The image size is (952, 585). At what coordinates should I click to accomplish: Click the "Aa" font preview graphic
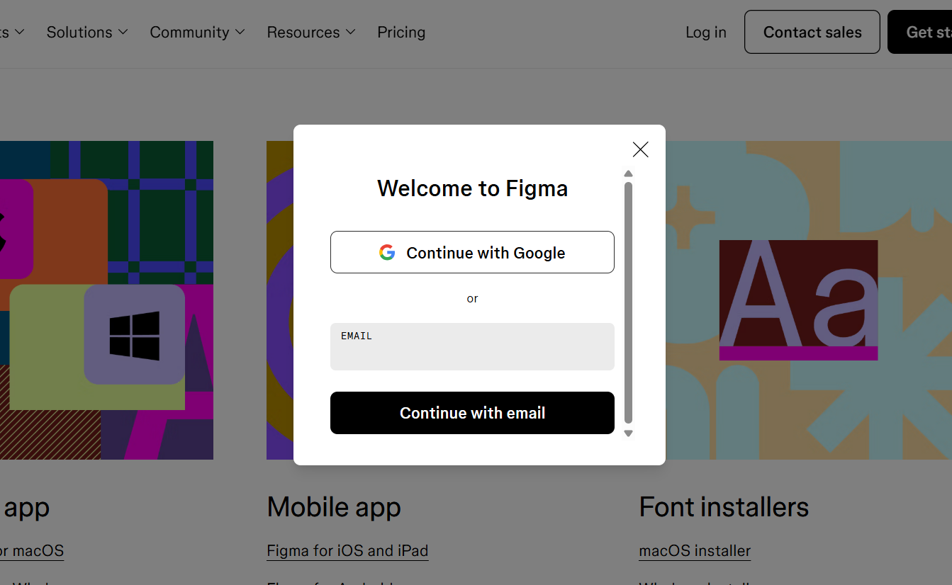coord(798,300)
